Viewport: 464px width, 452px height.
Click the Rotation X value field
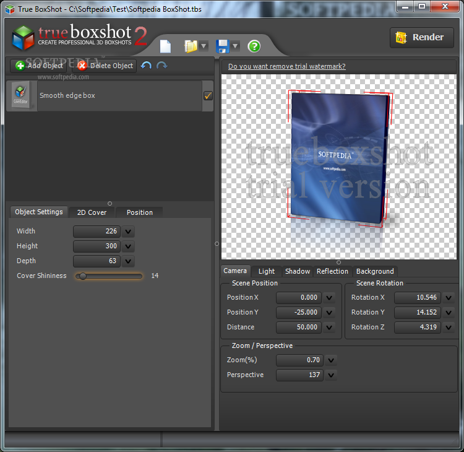(417, 297)
